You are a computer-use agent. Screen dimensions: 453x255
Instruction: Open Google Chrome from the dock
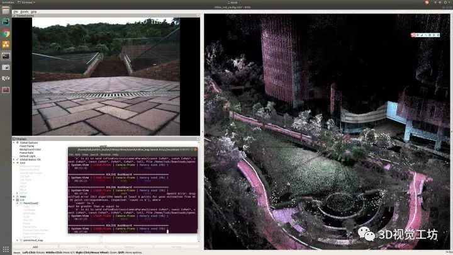tap(6, 33)
